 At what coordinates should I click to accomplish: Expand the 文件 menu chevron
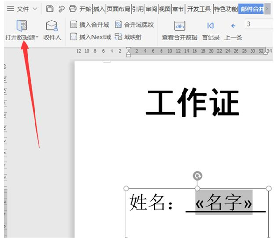tap(35, 9)
